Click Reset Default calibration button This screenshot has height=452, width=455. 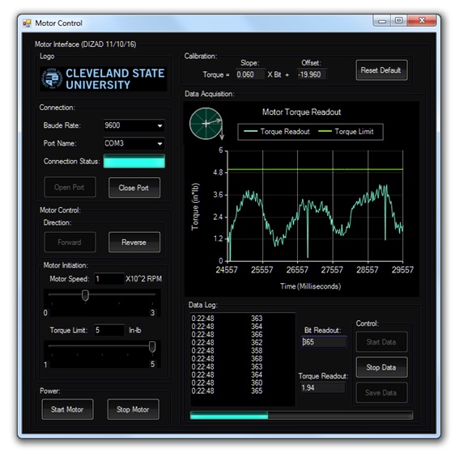click(x=381, y=70)
